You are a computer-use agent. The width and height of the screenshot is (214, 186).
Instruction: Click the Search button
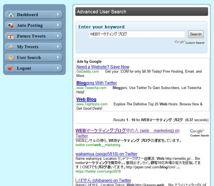196,34
